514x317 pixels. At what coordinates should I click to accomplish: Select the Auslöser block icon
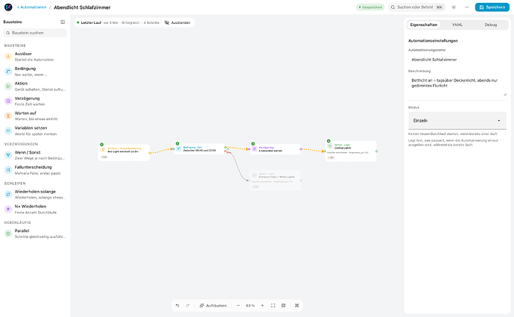tap(8, 57)
